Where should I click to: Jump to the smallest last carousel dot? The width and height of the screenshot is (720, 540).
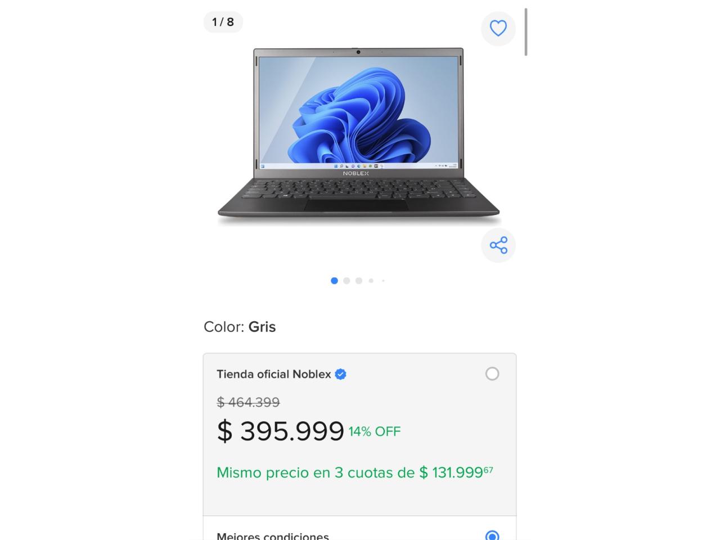[383, 281]
